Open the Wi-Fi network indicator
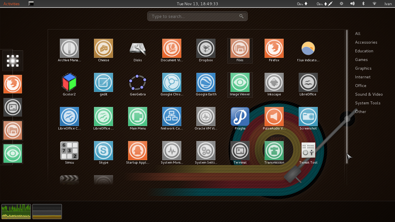Image resolution: width=395 pixels, height=222 pixels. [x=374, y=3]
